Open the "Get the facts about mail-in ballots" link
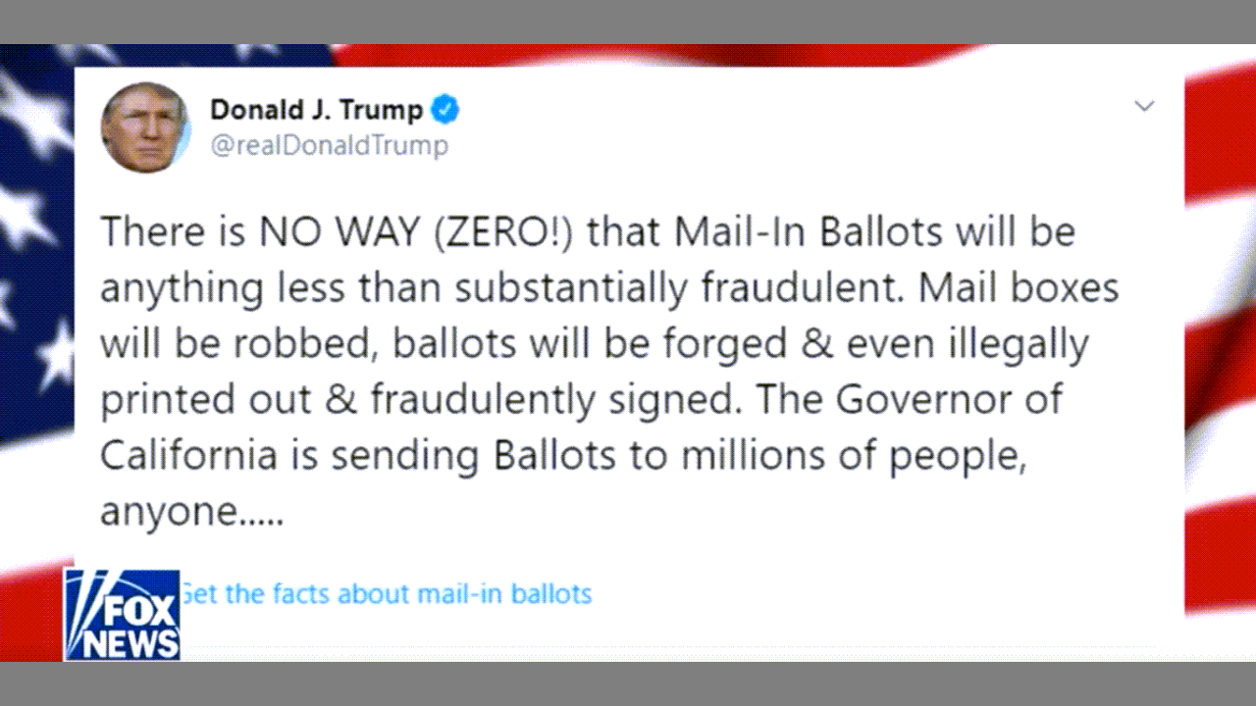Viewport: 1256px width, 706px height. click(387, 594)
